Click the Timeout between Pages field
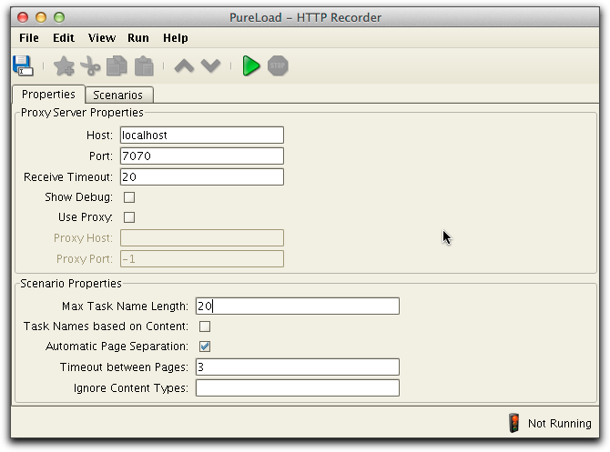 tap(298, 367)
